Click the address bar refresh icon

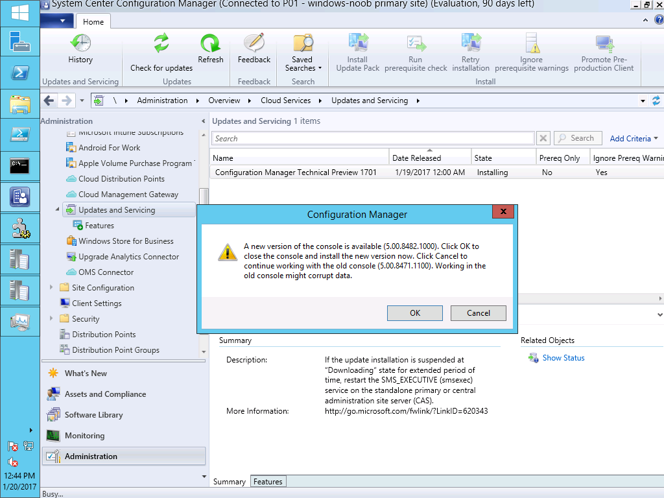coord(656,101)
